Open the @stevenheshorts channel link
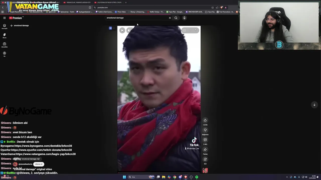 point(25,164)
